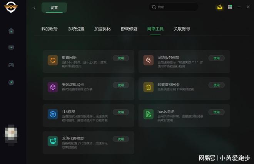Click the green hosts清理 file icon
The image size is (254, 164).
point(149,114)
